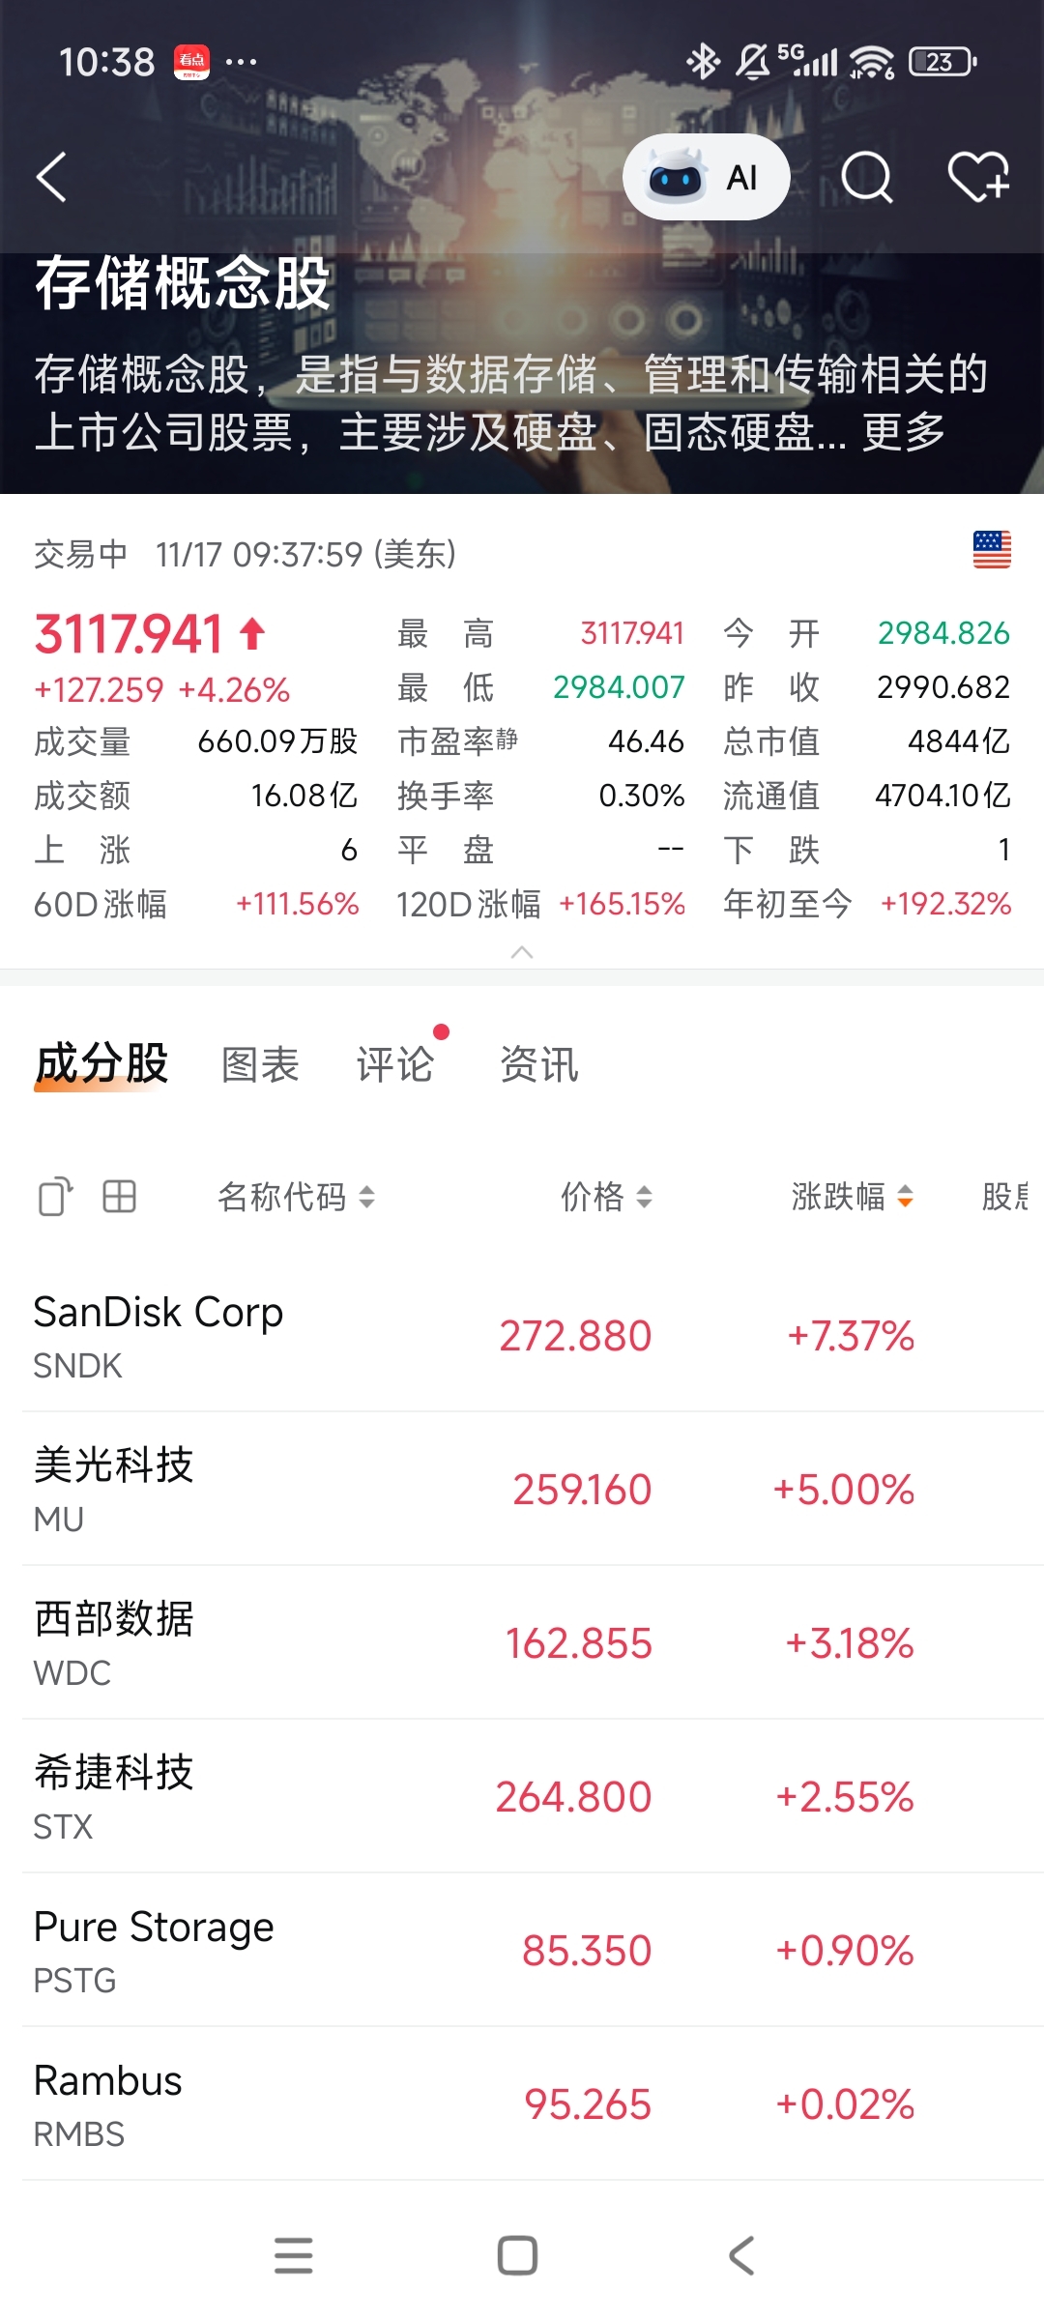The width and height of the screenshot is (1044, 2320).
Task: Tap the search magnifier icon
Action: [x=866, y=178]
